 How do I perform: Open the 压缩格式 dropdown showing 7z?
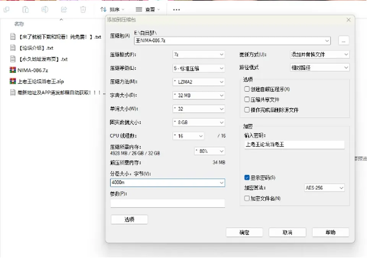[x=199, y=55]
